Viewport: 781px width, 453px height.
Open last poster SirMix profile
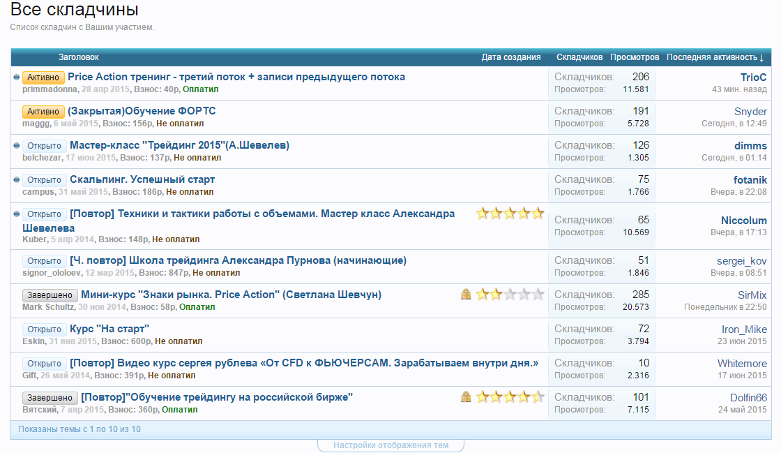pyautogui.click(x=752, y=295)
